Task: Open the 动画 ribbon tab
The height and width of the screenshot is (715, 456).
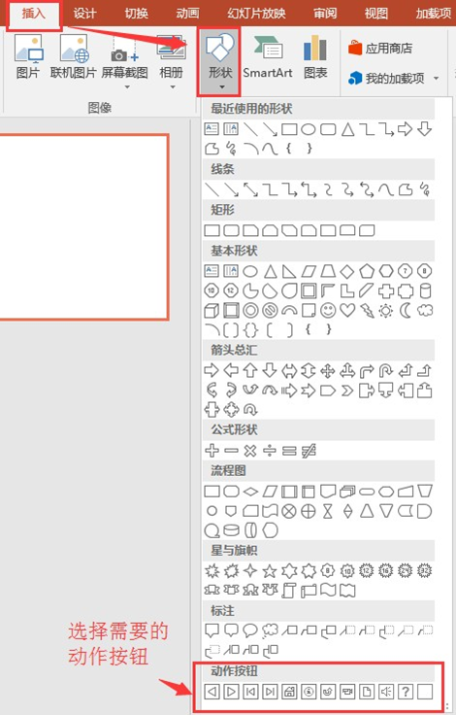Action: point(187,14)
